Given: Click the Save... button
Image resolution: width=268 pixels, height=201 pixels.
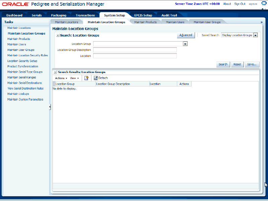Looking at the screenshot, I should pos(252,64).
